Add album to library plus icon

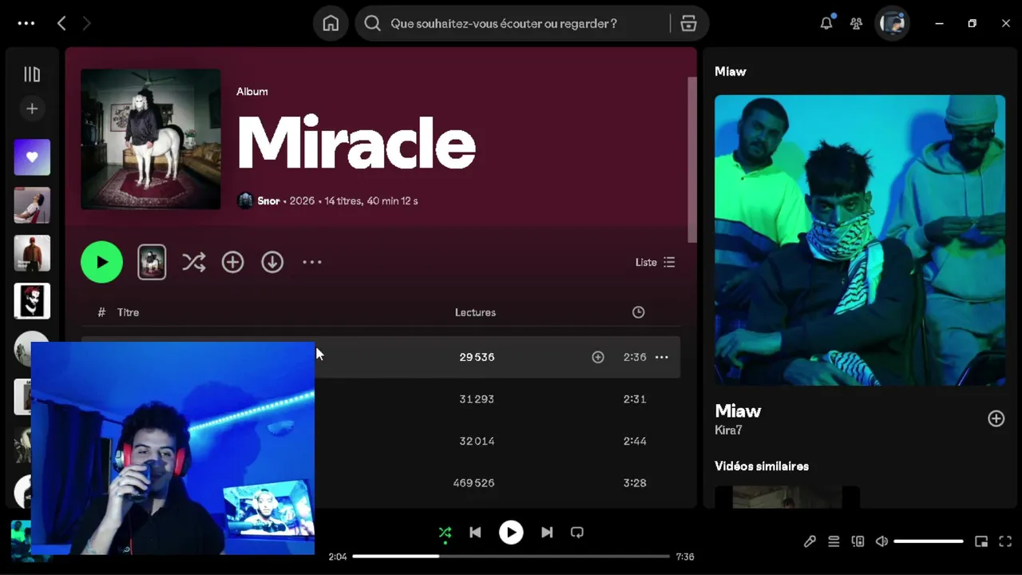(x=232, y=262)
